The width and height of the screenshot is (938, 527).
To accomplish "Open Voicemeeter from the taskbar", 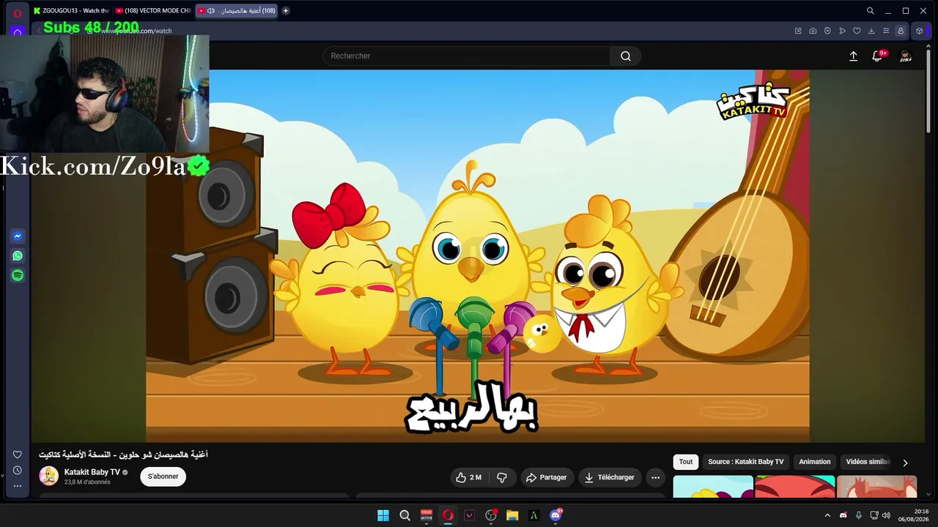I will click(426, 515).
